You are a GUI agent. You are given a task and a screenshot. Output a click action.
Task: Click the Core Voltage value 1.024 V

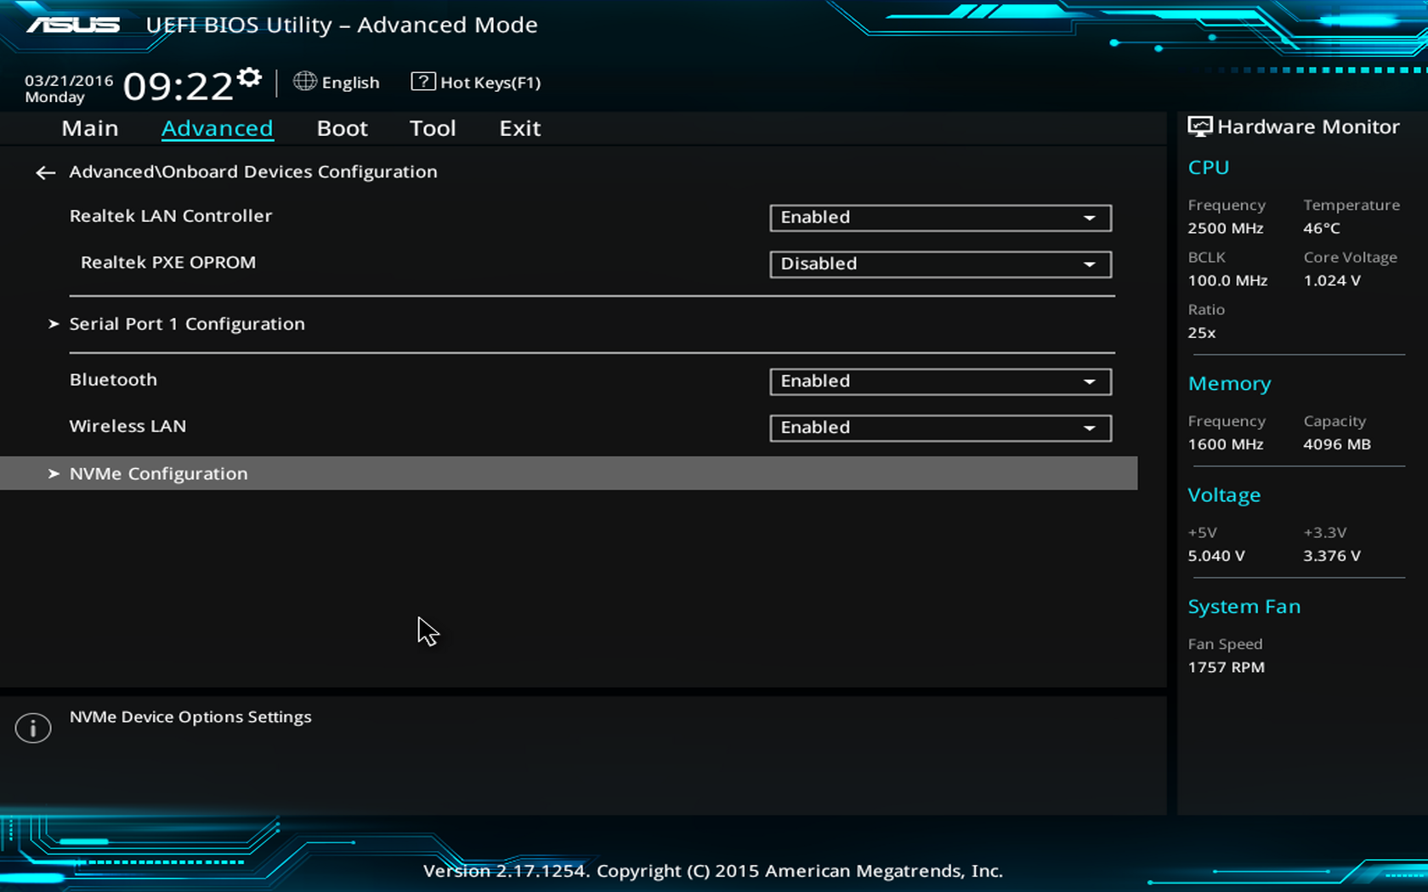1332,280
